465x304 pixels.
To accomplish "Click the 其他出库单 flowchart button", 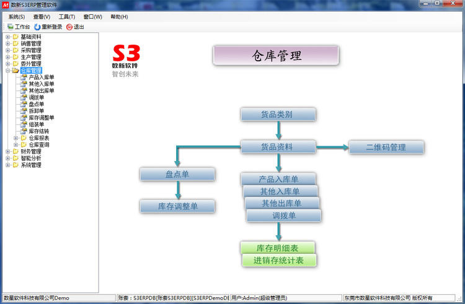I will [282, 204].
